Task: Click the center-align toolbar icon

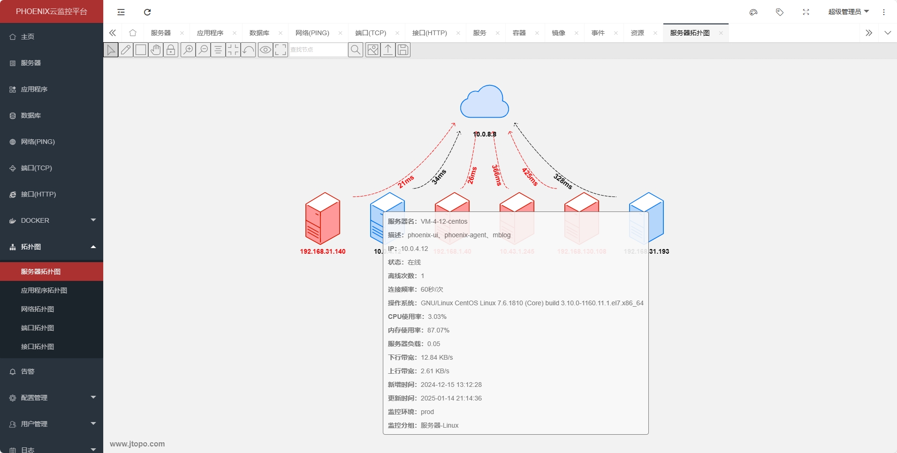Action: pyautogui.click(x=218, y=50)
